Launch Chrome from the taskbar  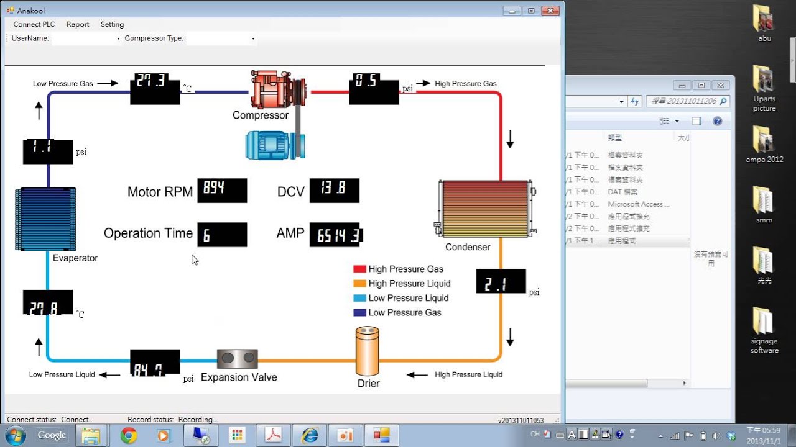point(129,435)
